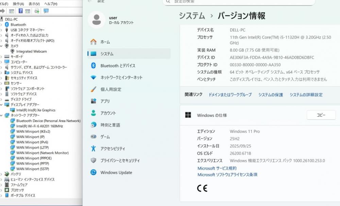Open the 操作(A) menu

click(18, 4)
